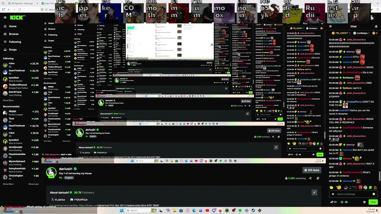Click the large green KICK logo

(x=17, y=18)
